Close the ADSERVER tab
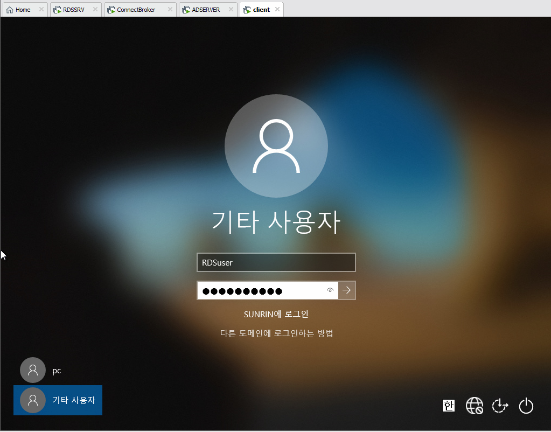Viewport: 551px width, 432px height. click(231, 10)
